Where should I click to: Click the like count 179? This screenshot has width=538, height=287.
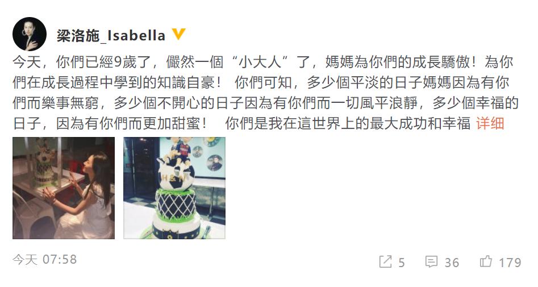(x=510, y=263)
